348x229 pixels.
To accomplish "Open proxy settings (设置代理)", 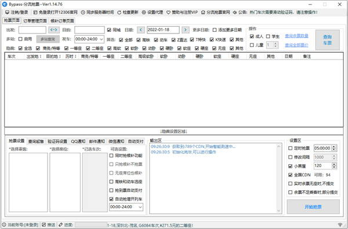I will click(153, 12).
